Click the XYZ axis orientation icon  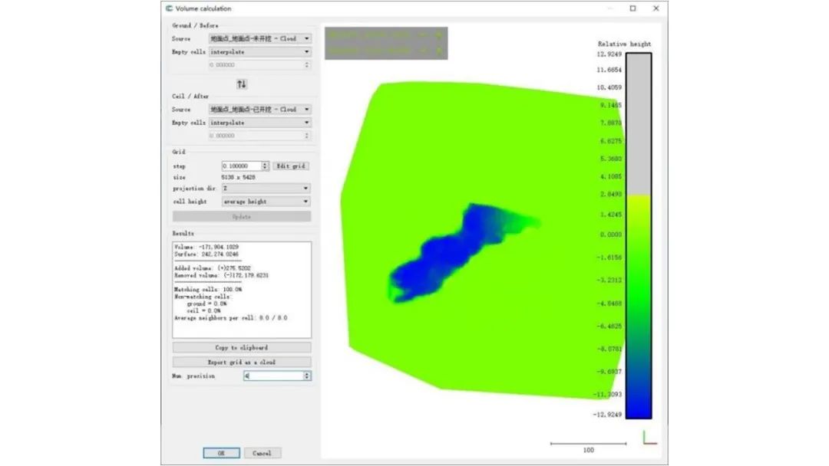pos(649,437)
